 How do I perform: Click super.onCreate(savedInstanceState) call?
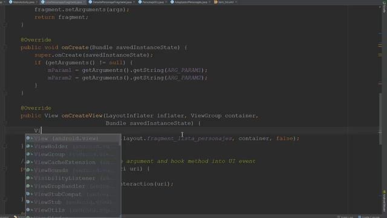94,55
